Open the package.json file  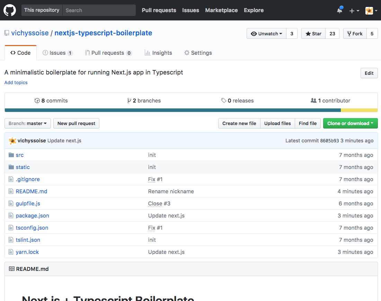point(32,216)
